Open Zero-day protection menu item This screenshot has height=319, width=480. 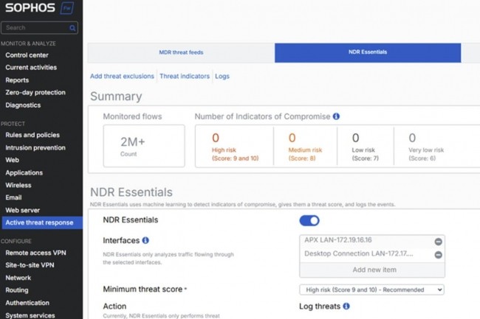35,93
